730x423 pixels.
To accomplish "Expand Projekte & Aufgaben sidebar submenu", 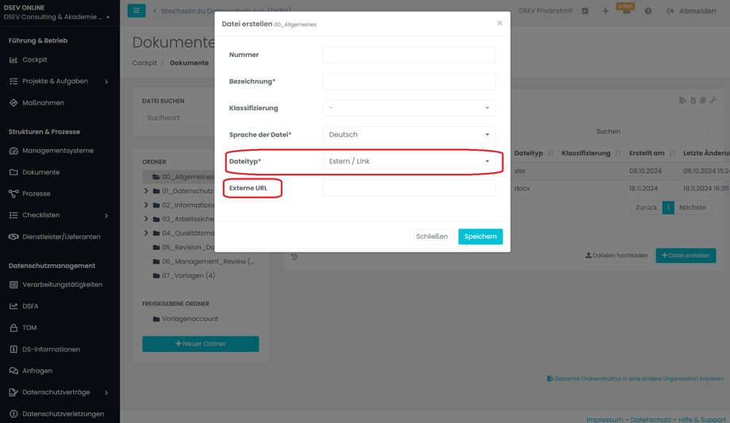I will click(106, 82).
